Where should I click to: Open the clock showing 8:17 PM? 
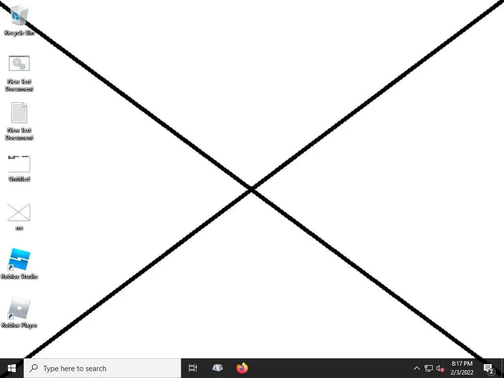(x=462, y=368)
